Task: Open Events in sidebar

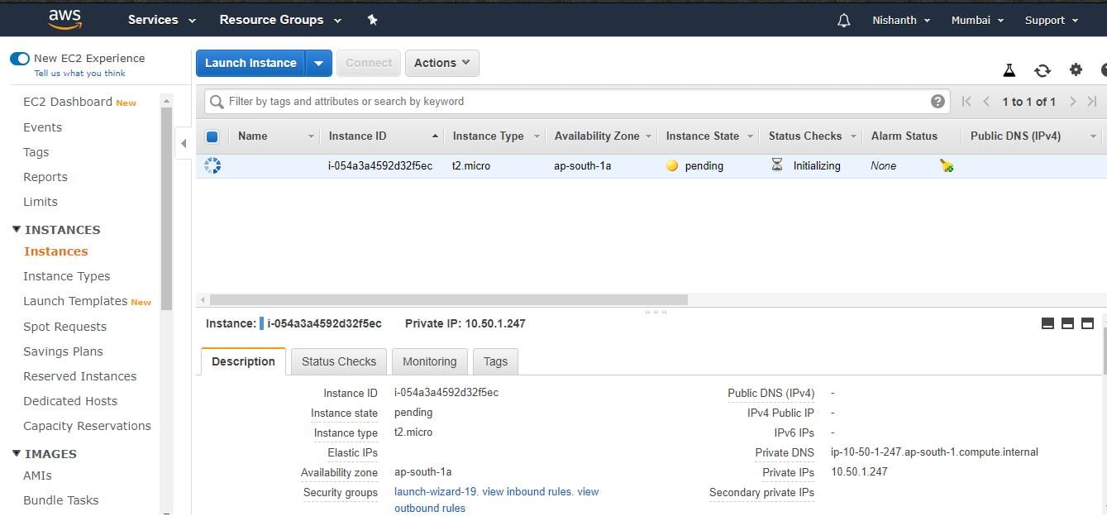Action: pos(43,127)
